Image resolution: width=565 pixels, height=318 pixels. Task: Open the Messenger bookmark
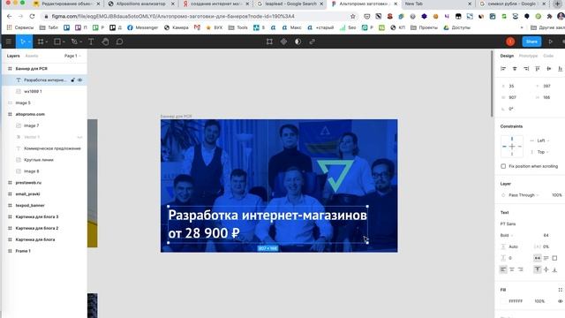(143, 27)
